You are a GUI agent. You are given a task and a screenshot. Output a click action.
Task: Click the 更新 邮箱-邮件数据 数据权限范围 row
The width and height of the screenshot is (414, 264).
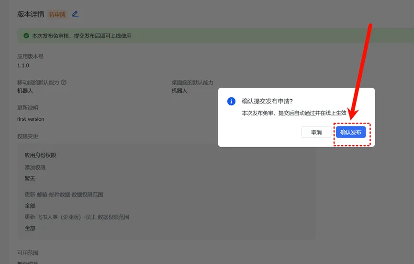pyautogui.click(x=64, y=195)
